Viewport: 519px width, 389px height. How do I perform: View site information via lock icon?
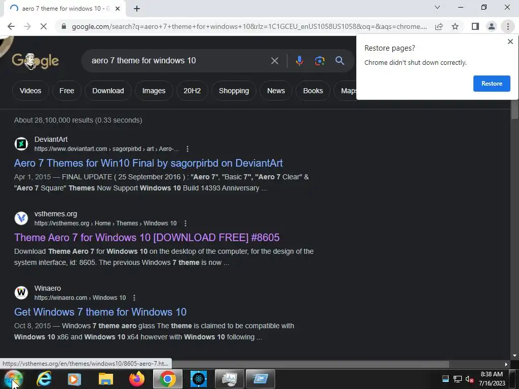64,26
